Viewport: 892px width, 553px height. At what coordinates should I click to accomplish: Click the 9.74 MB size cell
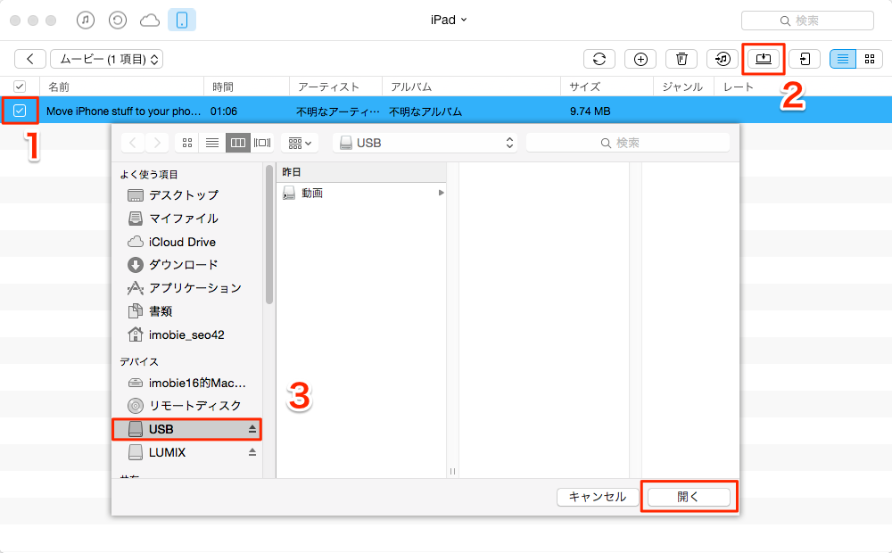[x=590, y=111]
